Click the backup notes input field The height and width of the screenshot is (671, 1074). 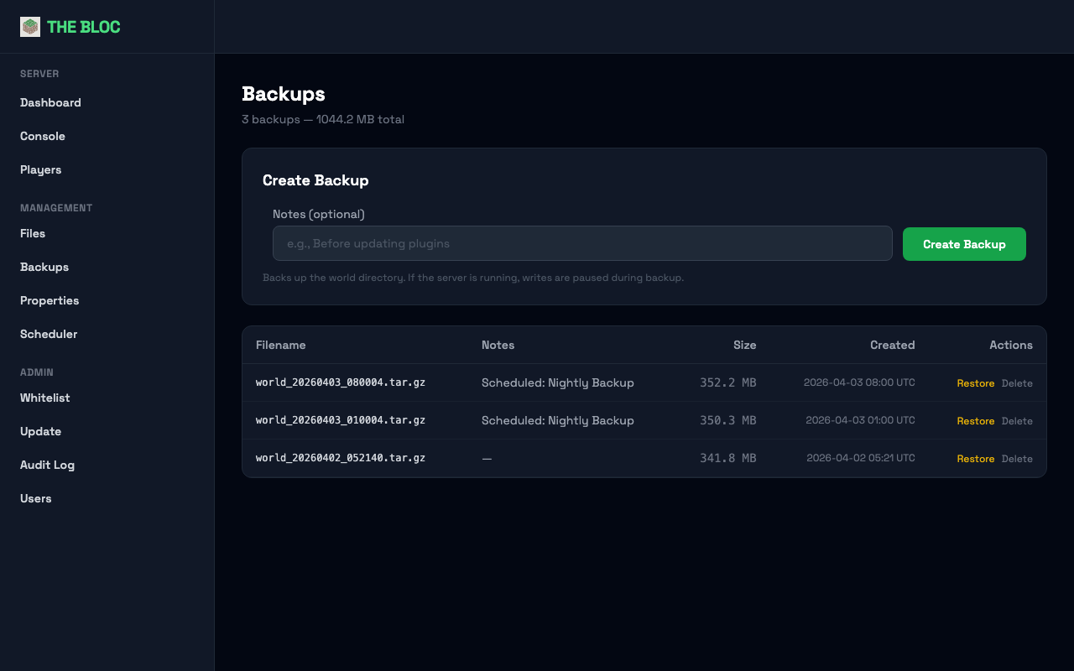click(x=582, y=243)
